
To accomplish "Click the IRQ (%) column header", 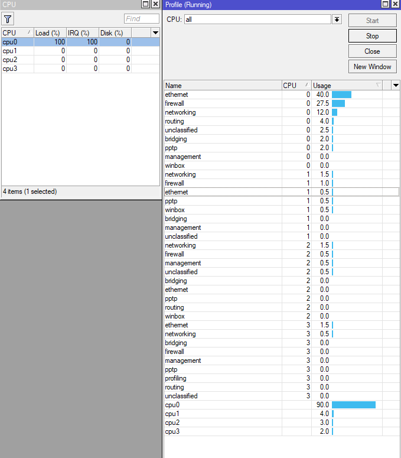I will click(83, 33).
